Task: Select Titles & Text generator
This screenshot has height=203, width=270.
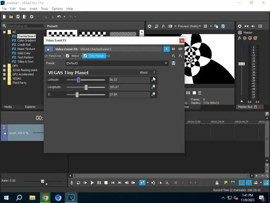Action: click(x=25, y=62)
